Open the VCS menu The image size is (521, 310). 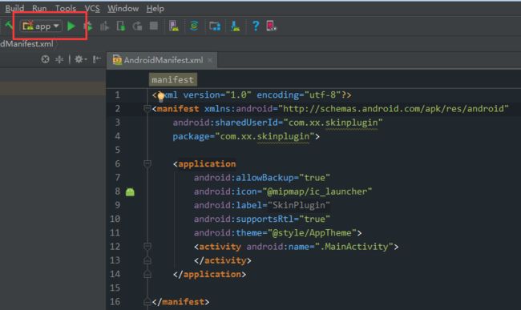[92, 8]
